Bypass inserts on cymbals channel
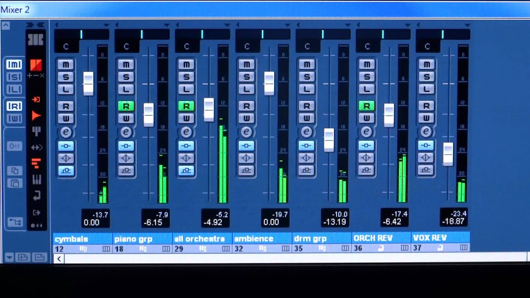Image resolution: width=530 pixels, height=298 pixels. pos(66,146)
